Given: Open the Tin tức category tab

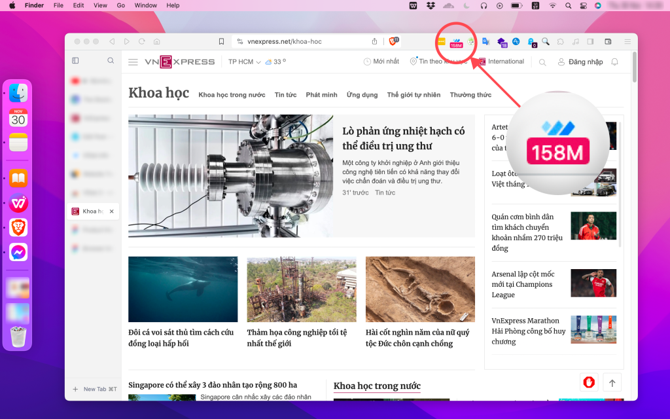Looking at the screenshot, I should coord(285,95).
